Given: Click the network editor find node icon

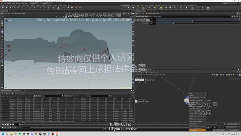Looking at the screenshot, I should pyautogui.click(x=238, y=75).
